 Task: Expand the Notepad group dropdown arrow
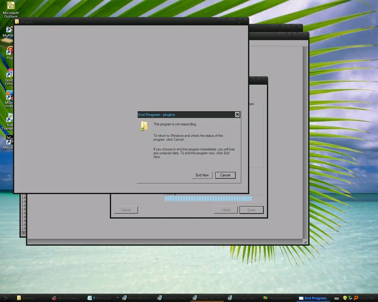[118, 298]
